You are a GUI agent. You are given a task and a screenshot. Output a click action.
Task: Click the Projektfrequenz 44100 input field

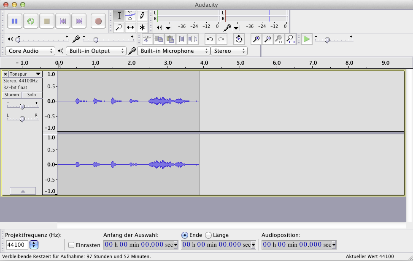click(x=17, y=245)
